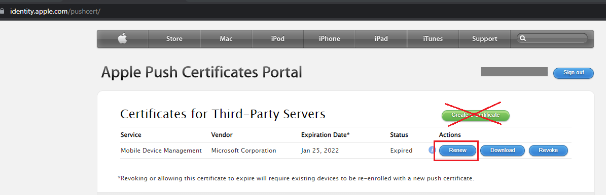Click the Renew button
This screenshot has height=195, width=606.
pyautogui.click(x=457, y=151)
